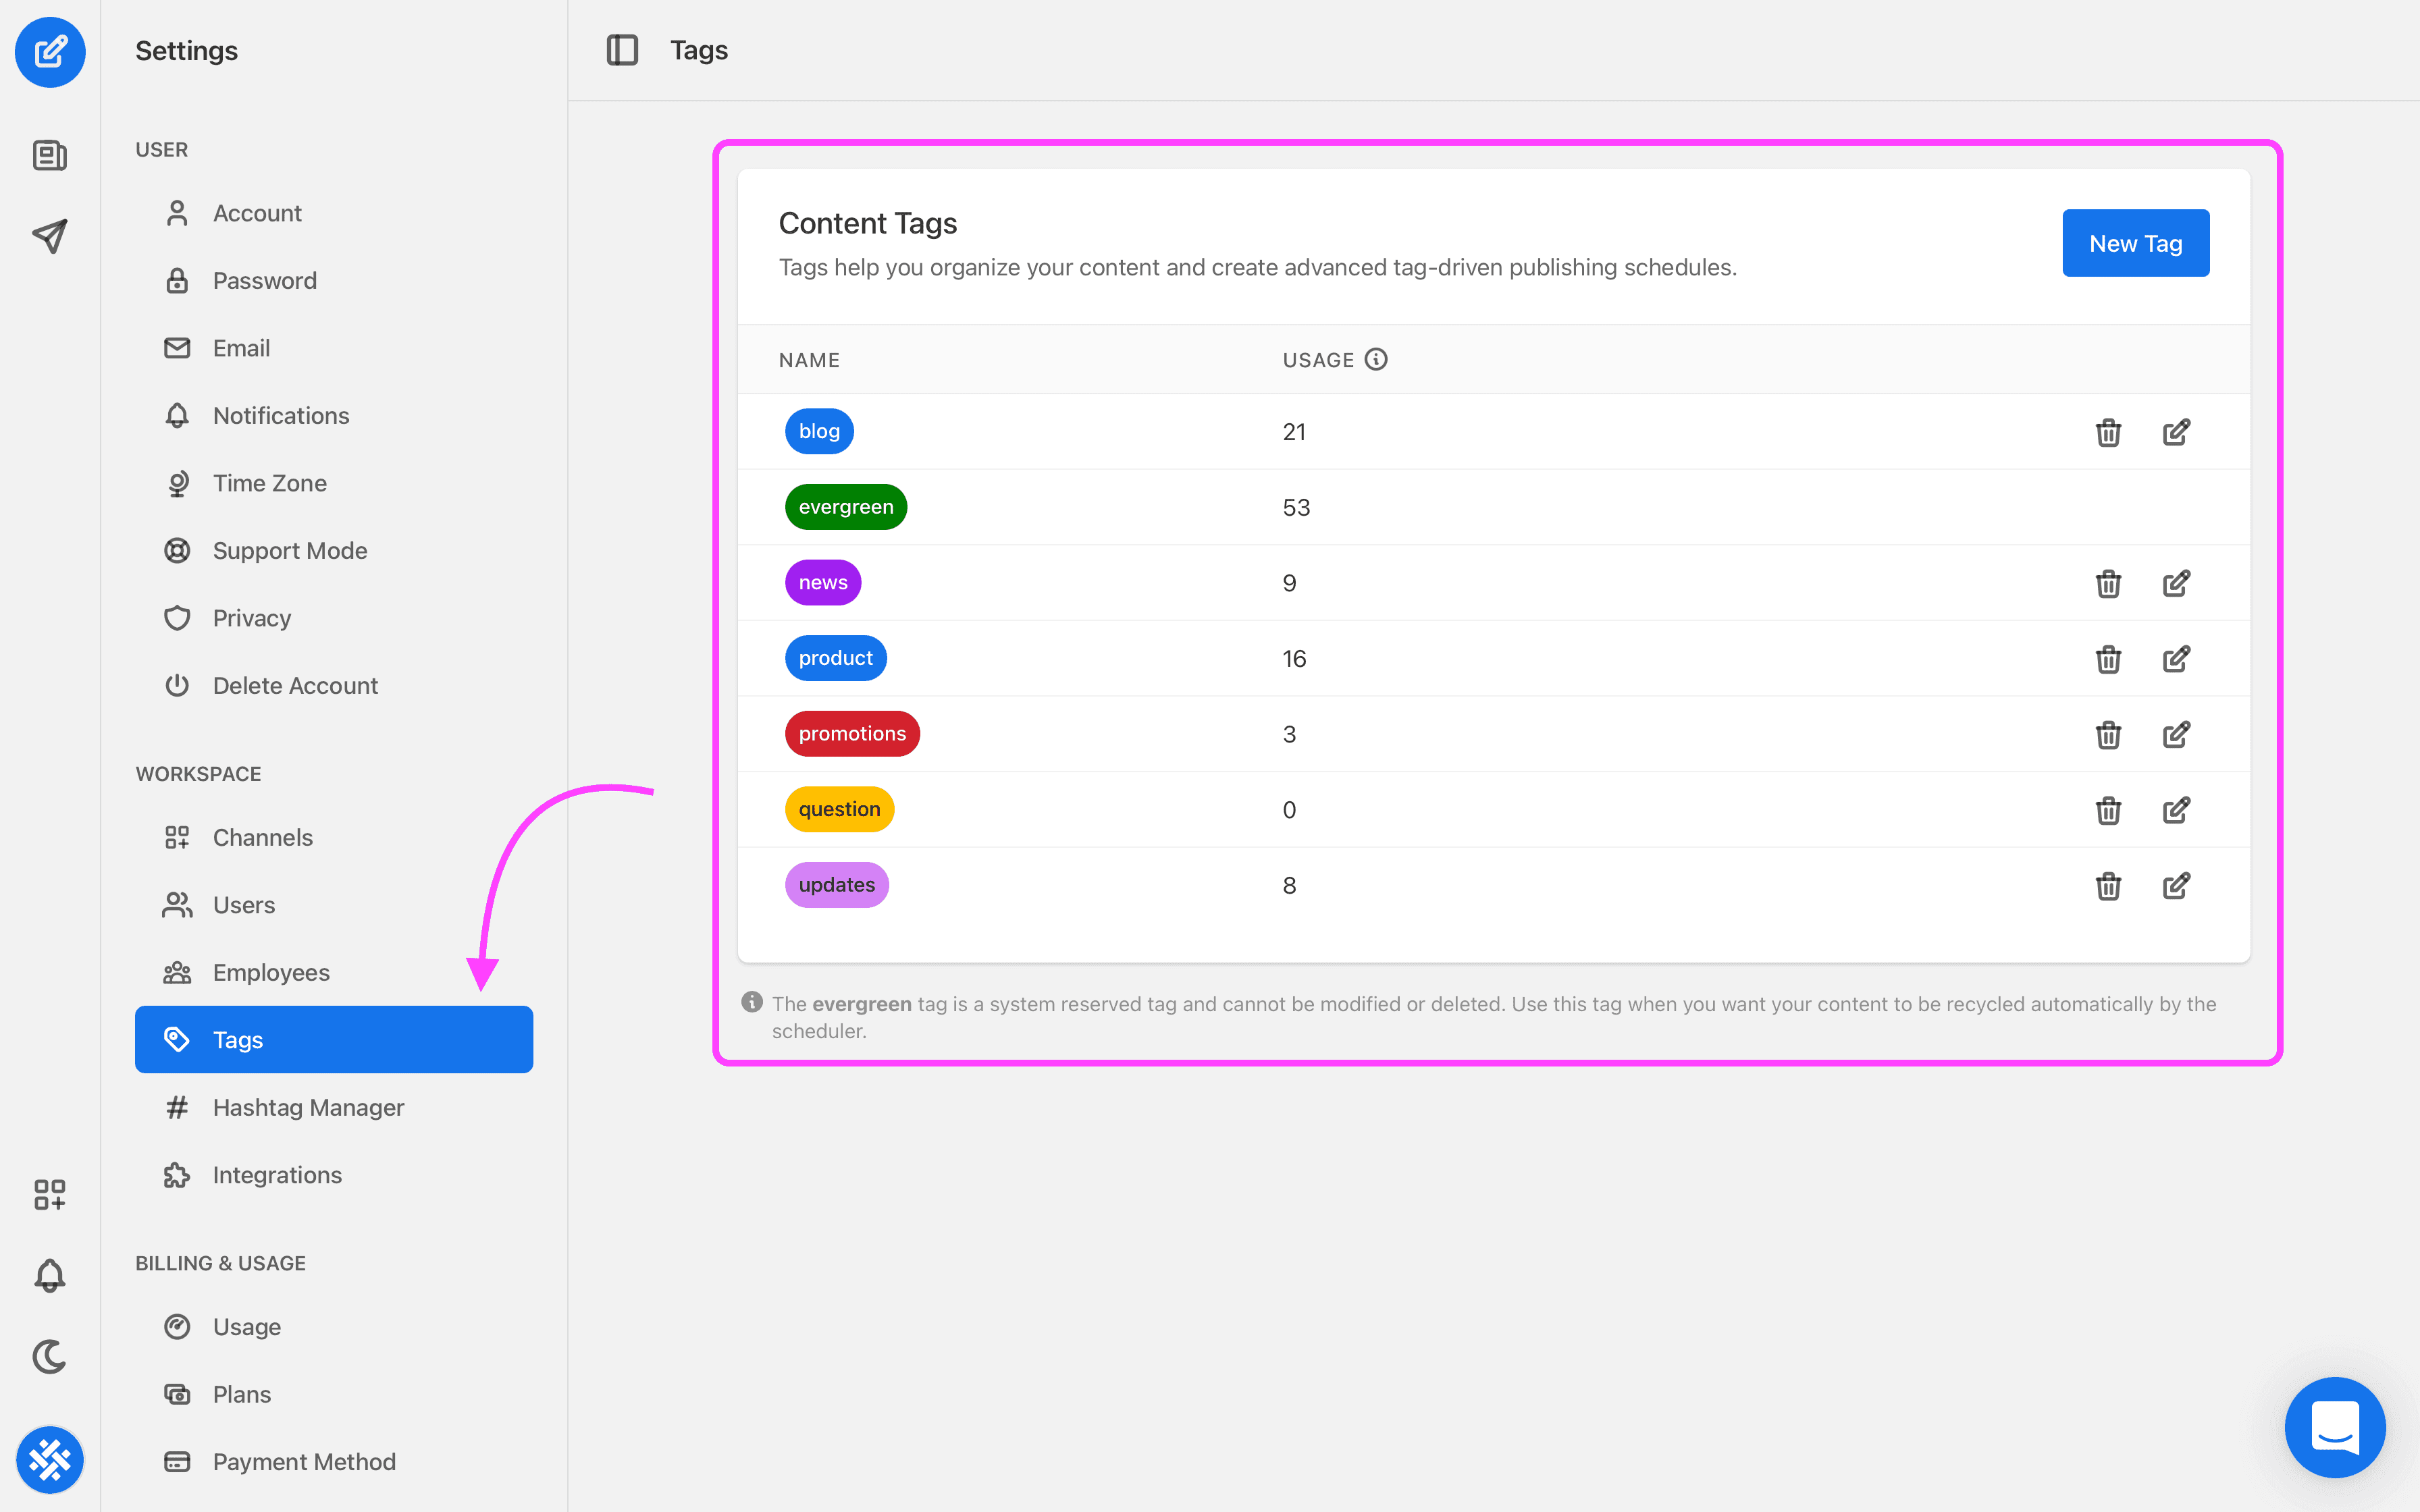Open Hashtag Manager settings

click(308, 1107)
